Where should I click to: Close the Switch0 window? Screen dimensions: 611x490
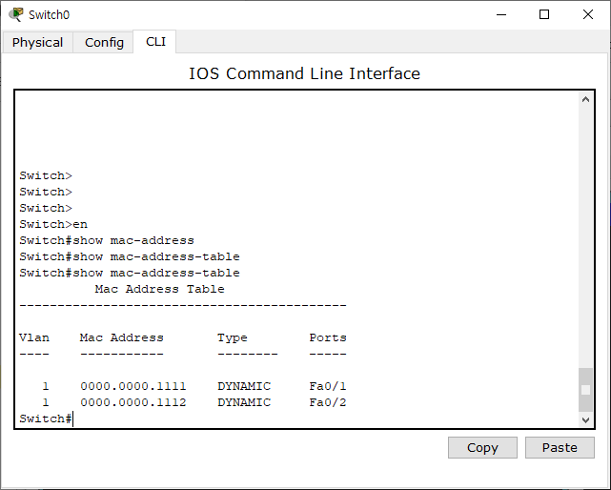(x=587, y=15)
